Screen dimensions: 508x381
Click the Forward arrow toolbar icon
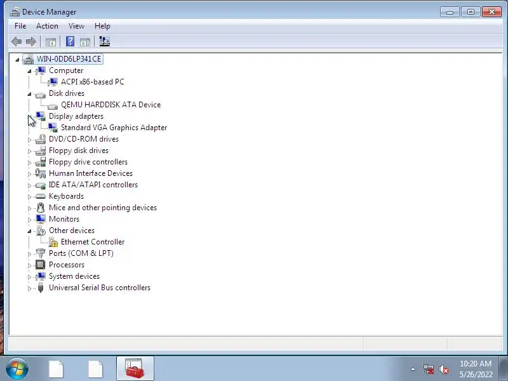tap(30, 41)
